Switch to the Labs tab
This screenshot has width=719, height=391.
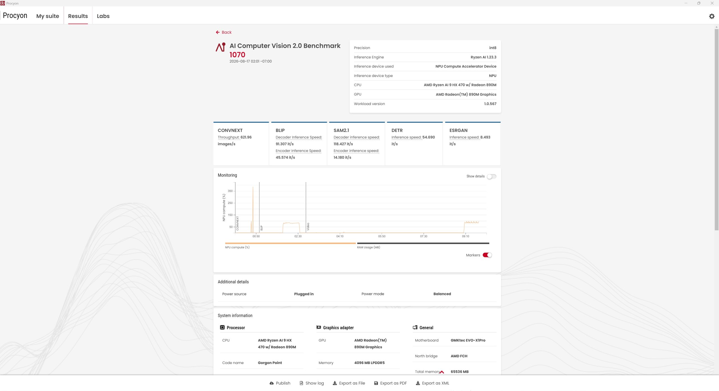(x=103, y=16)
